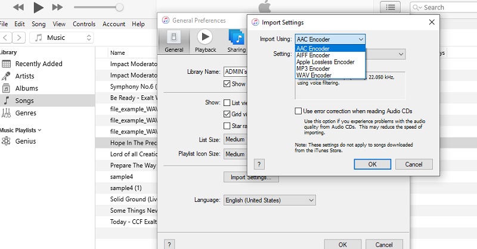The height and width of the screenshot is (249, 477).
Task: Click Cancel in General Preferences window
Action: (384, 244)
